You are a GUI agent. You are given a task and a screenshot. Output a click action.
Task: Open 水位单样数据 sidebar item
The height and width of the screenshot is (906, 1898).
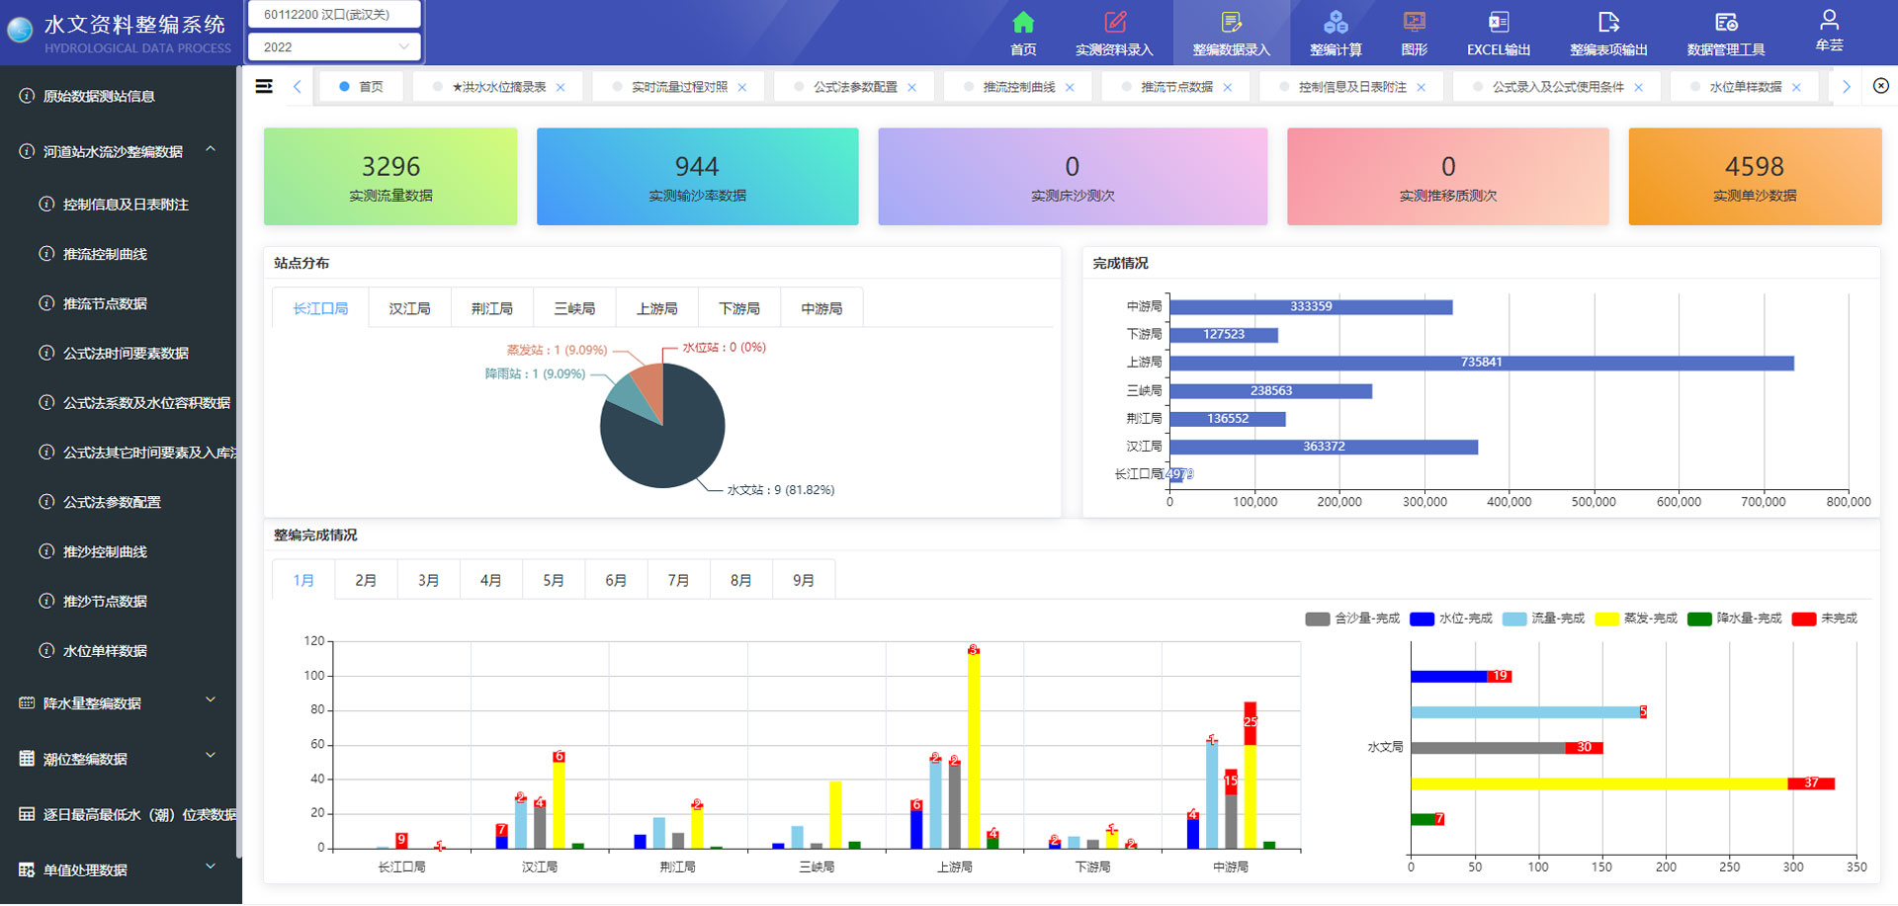105,651
